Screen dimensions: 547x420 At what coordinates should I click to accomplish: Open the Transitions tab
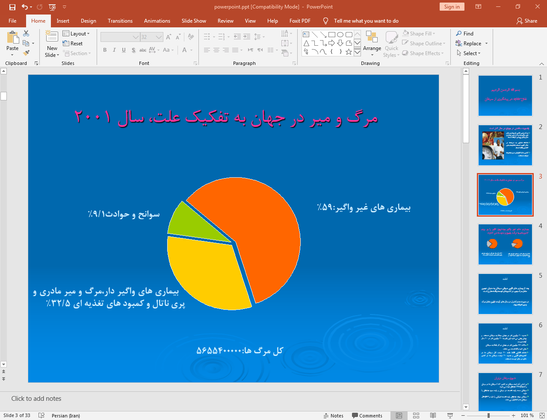pyautogui.click(x=120, y=21)
